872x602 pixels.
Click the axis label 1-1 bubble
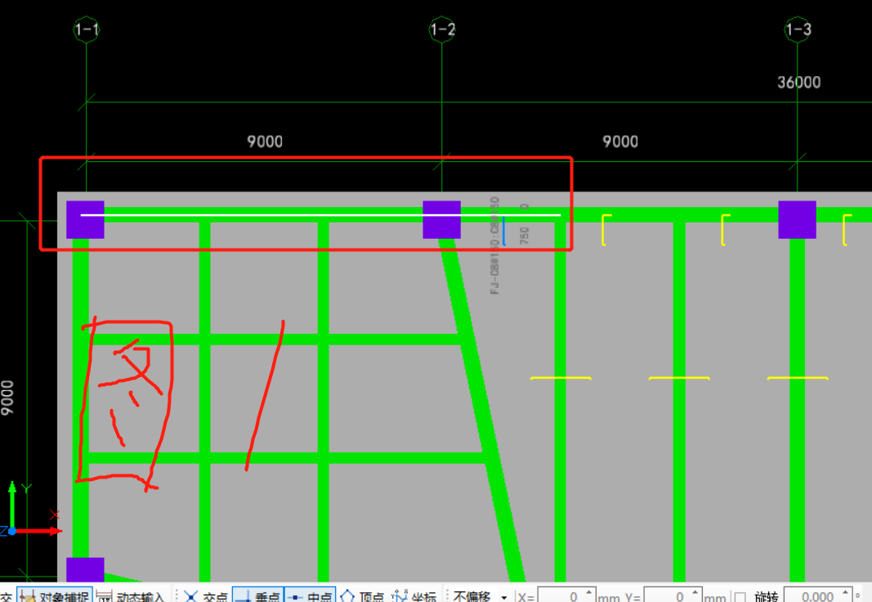[x=86, y=29]
